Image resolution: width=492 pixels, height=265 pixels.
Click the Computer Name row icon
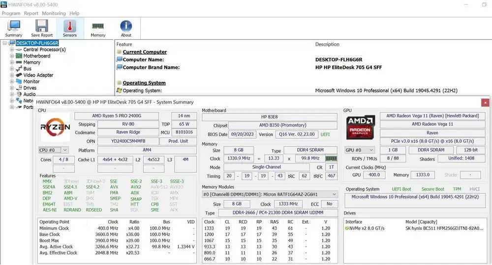pos(119,59)
